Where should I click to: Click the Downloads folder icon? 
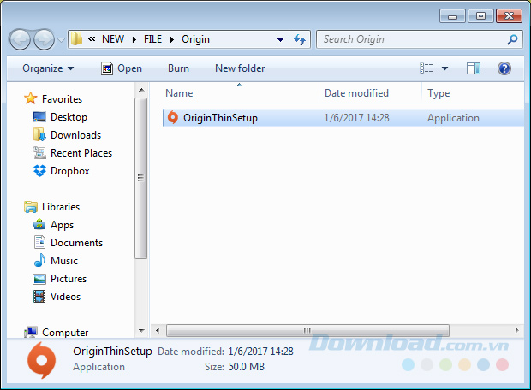pyautogui.click(x=39, y=134)
